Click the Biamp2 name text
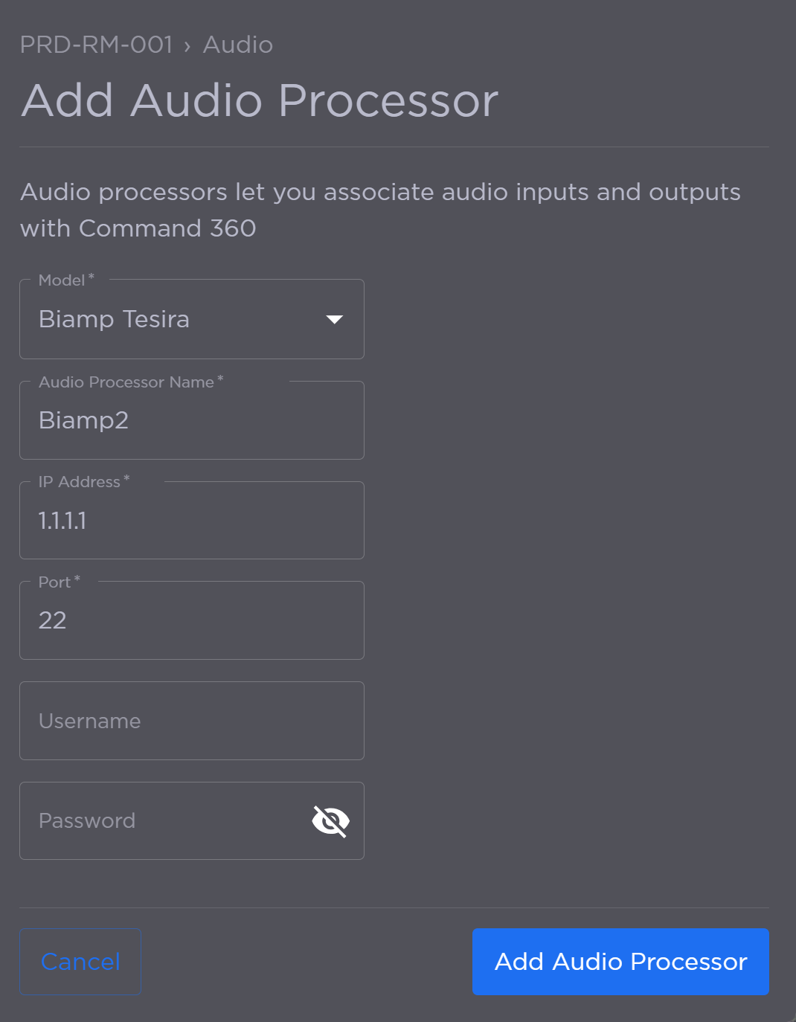The width and height of the screenshot is (796, 1022). pyautogui.click(x=84, y=420)
